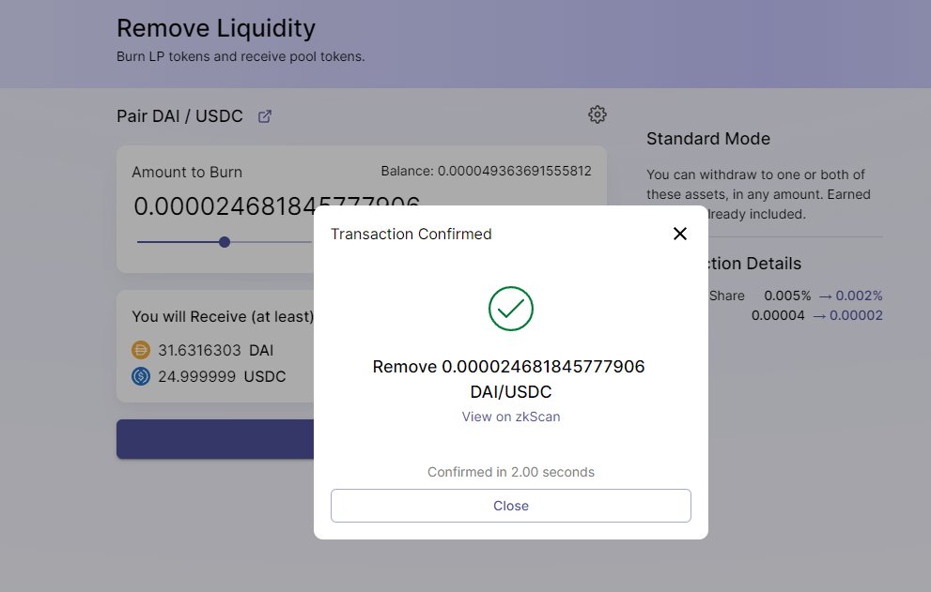Click the DAI token icon
The width and height of the screenshot is (931, 592).
[x=141, y=350]
